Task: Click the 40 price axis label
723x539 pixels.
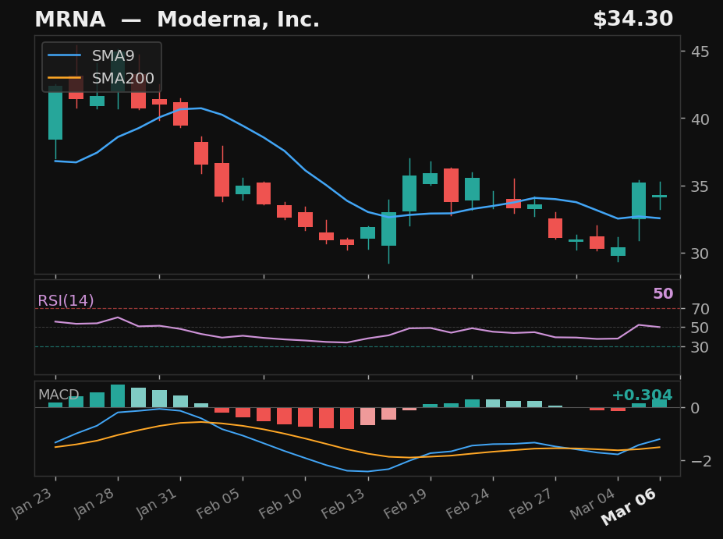Action: (x=700, y=119)
